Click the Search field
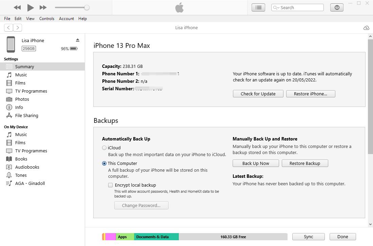Viewport: 373px width, 246px height. tap(297, 7)
